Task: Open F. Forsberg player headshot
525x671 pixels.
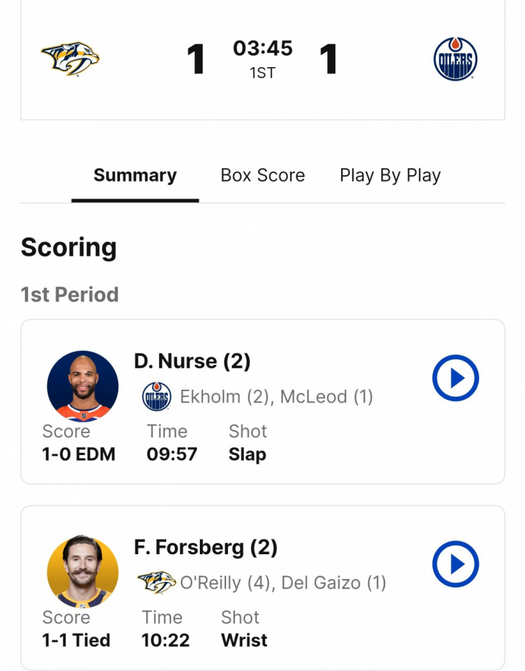Action: pos(82,572)
